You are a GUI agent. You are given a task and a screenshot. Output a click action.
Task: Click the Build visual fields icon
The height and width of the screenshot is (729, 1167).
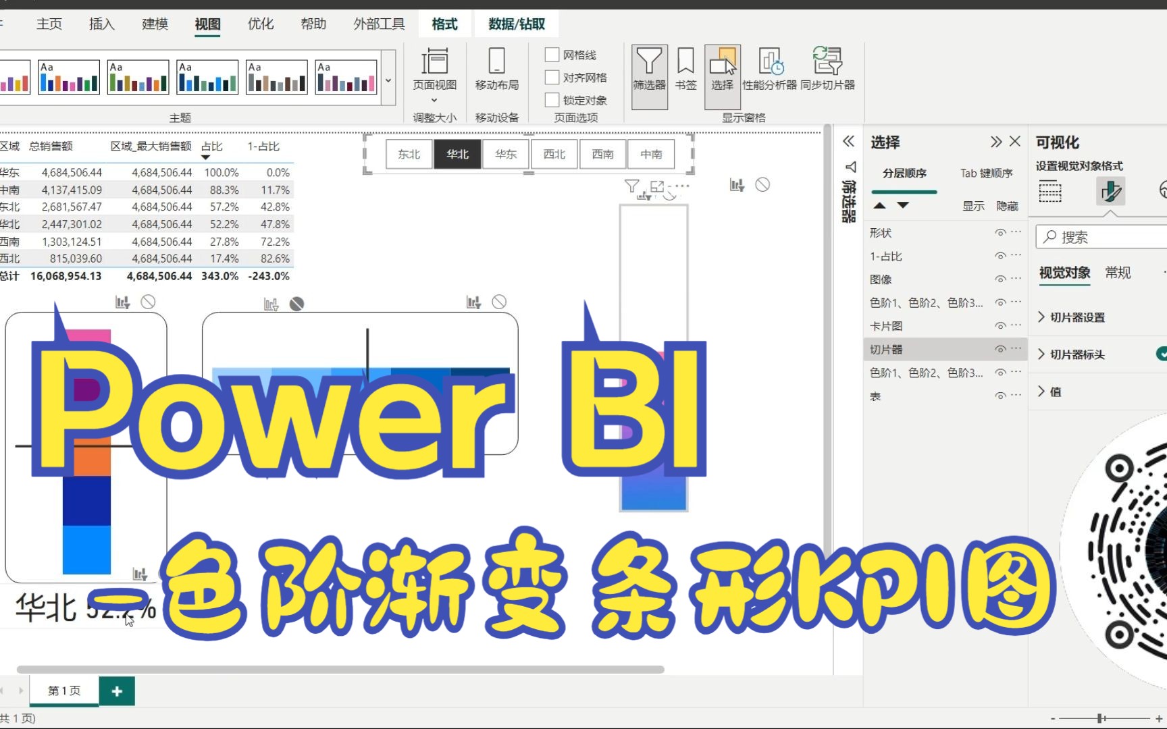pos(1050,192)
